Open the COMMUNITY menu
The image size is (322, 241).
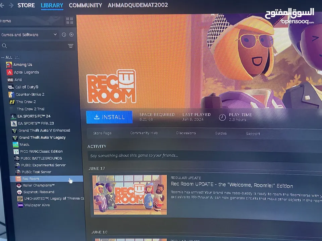[86, 5]
